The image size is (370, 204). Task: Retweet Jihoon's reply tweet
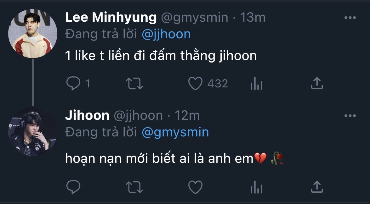point(134,188)
